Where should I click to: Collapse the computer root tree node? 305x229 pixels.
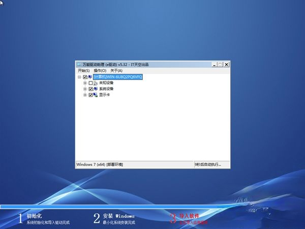pos(79,77)
